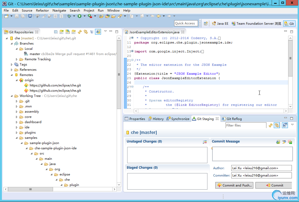Toggle hierarchical branch layout
Screen dimensions: 299x202
pos(92,32)
